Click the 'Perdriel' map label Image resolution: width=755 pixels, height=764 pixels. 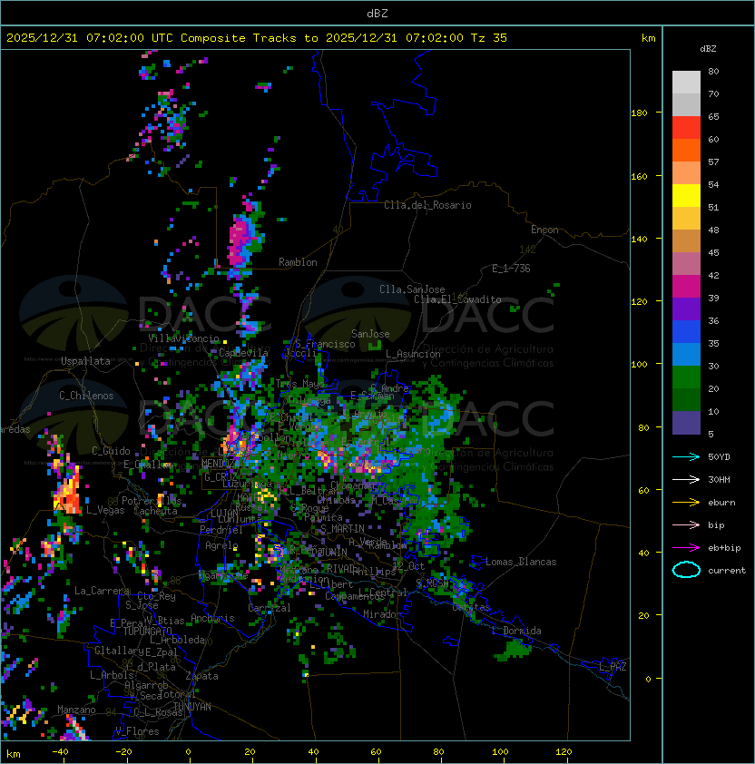click(x=221, y=530)
